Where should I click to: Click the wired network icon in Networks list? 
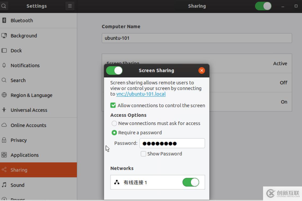117,182
